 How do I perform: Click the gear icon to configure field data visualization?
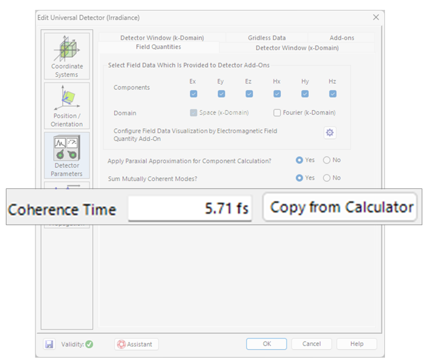pos(330,133)
